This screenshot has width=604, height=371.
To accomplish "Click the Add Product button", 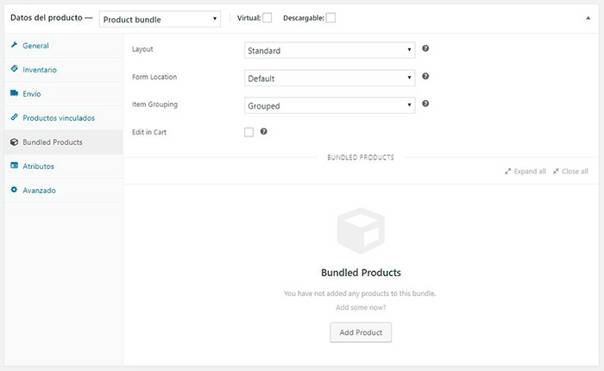I will (x=361, y=332).
